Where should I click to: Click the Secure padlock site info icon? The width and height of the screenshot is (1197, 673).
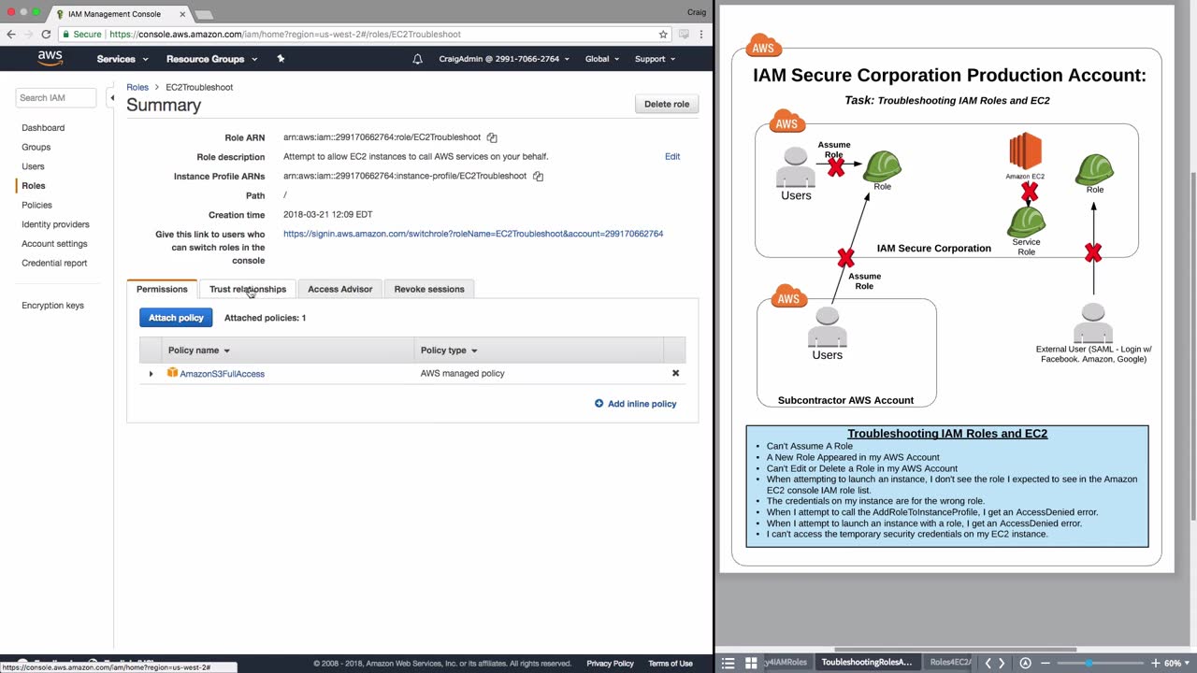(65, 34)
